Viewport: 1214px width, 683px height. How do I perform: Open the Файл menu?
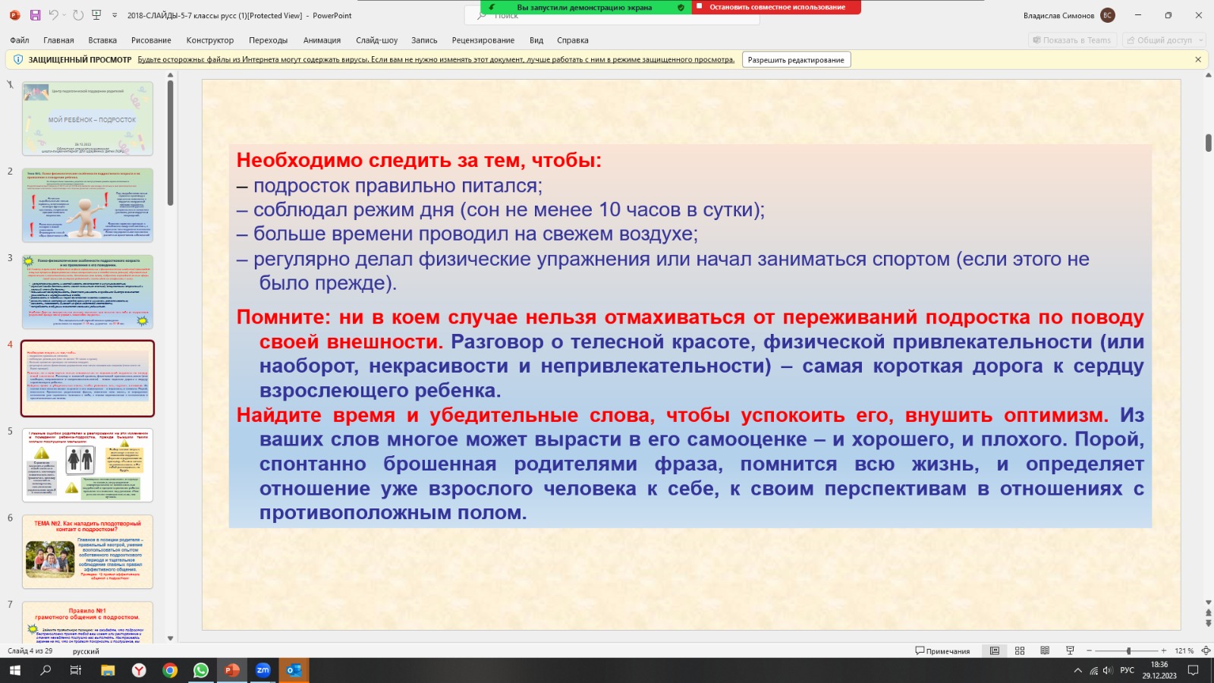coord(20,40)
